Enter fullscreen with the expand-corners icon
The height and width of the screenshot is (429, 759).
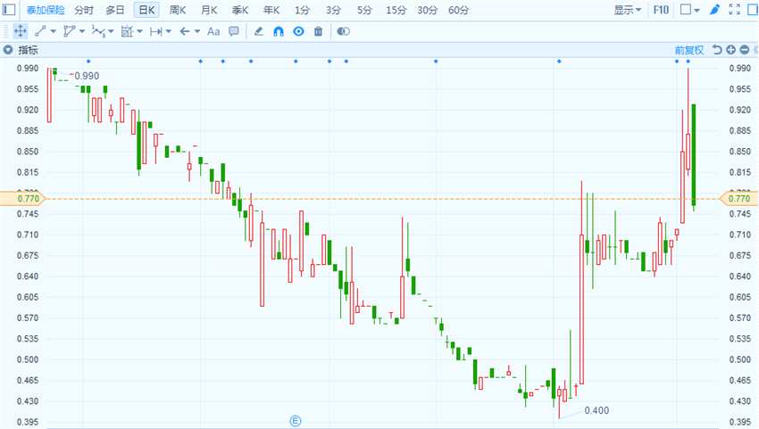[x=734, y=10]
